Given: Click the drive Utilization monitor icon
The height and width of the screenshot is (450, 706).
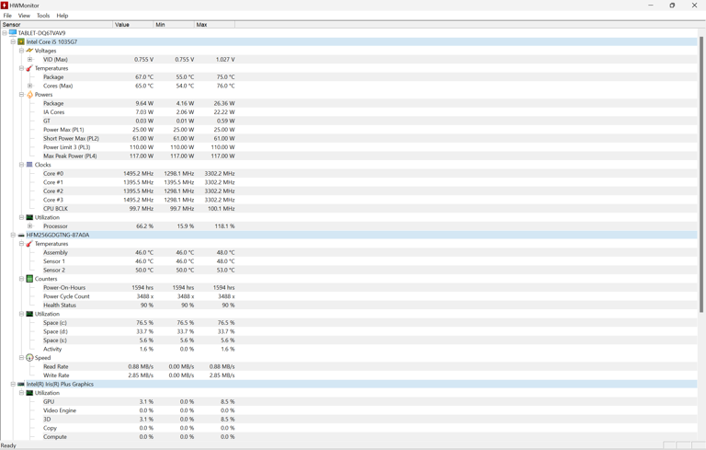Looking at the screenshot, I should tap(29, 314).
